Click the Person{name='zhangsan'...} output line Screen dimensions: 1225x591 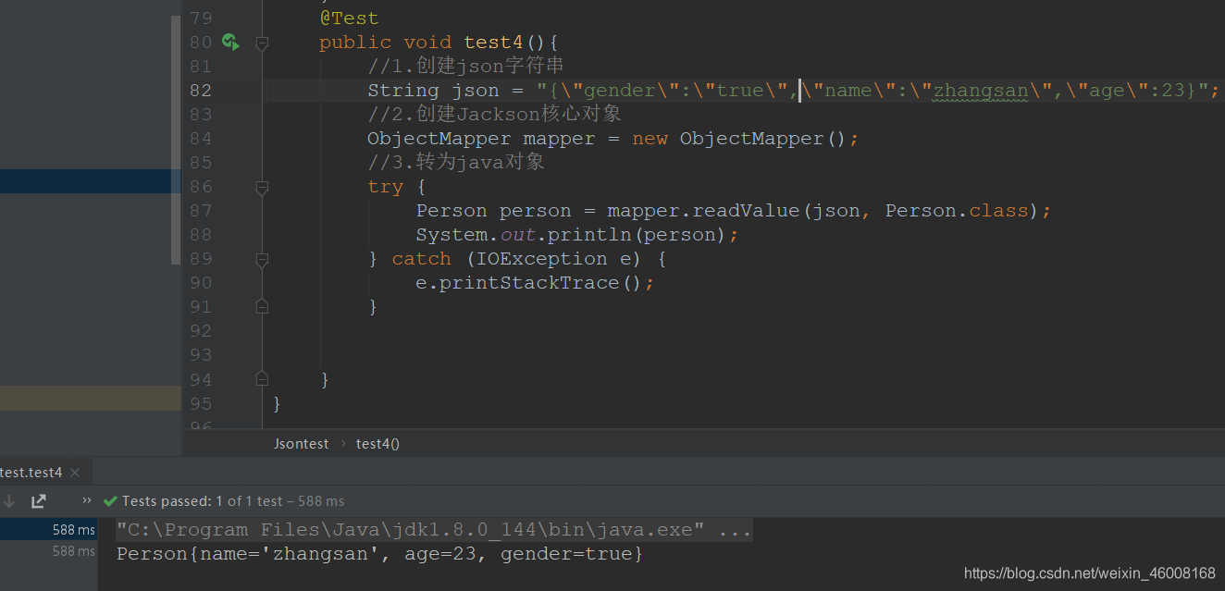coord(379,554)
